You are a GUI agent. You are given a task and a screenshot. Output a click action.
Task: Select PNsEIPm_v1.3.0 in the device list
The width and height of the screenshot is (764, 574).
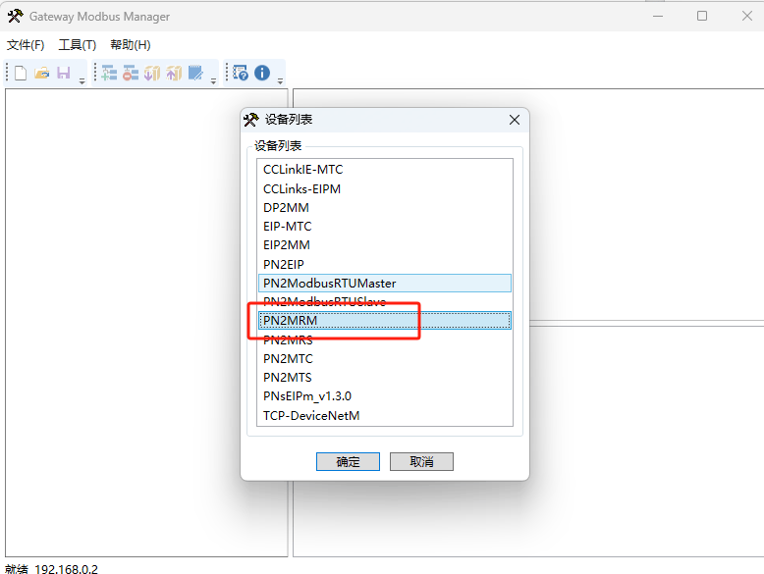coord(385,396)
